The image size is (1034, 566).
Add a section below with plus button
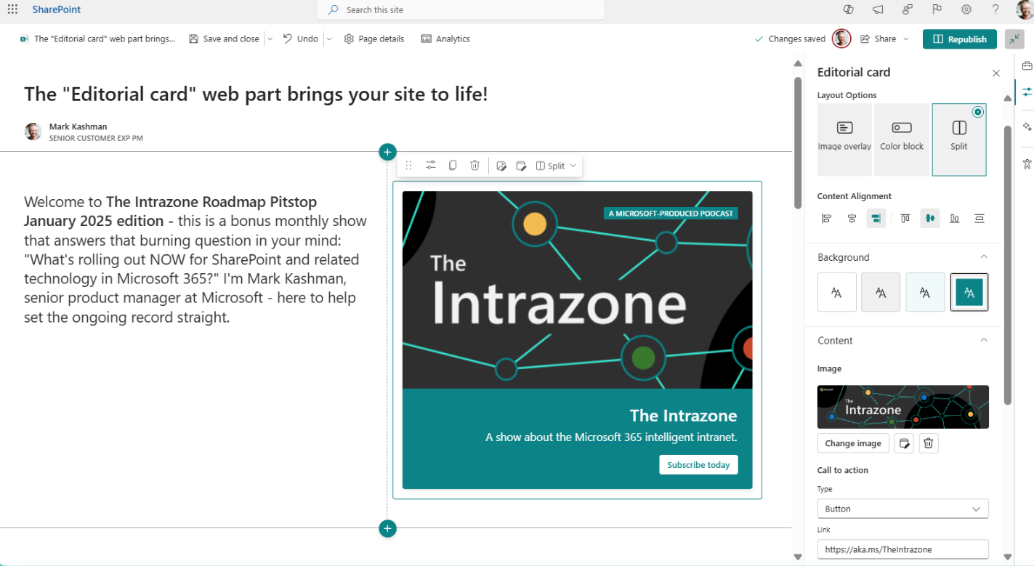(x=387, y=528)
